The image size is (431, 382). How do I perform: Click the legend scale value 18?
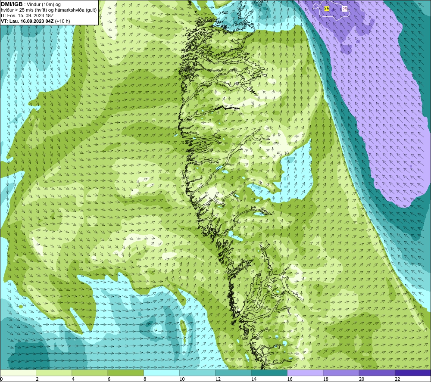point(326,379)
